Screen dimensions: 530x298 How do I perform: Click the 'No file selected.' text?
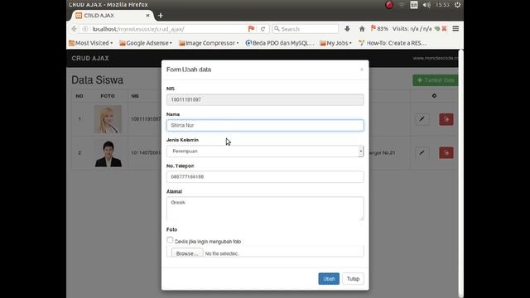pos(222,253)
